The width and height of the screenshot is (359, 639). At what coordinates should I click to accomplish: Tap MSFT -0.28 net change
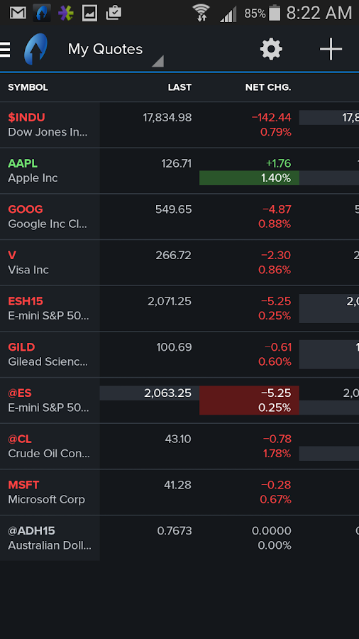tap(277, 485)
